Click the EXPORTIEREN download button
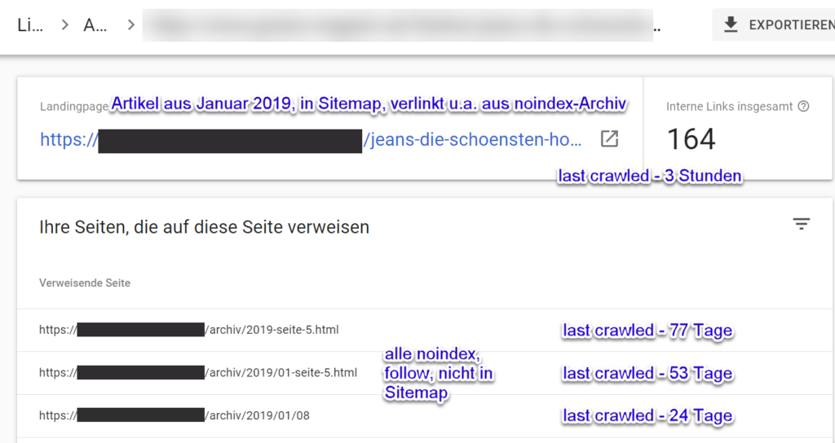This screenshot has height=443, width=835. (x=773, y=24)
